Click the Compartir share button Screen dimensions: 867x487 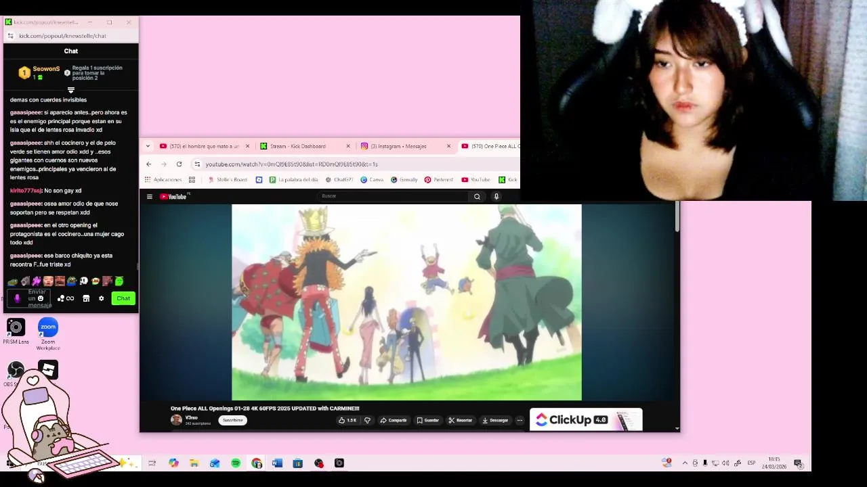pyautogui.click(x=394, y=420)
